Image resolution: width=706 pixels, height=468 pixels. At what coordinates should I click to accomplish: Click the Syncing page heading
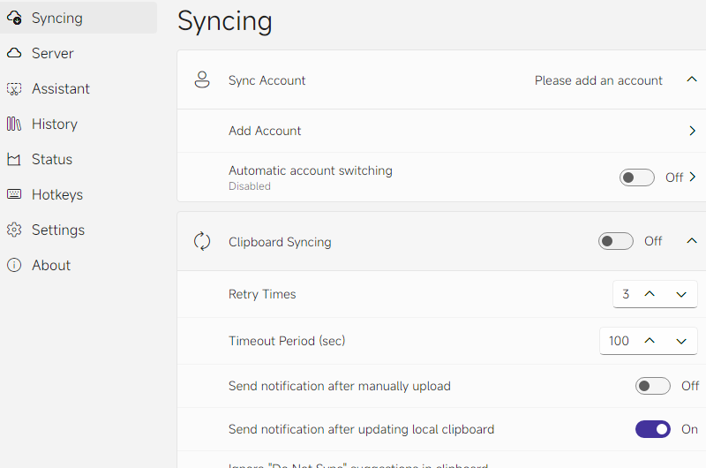point(225,21)
